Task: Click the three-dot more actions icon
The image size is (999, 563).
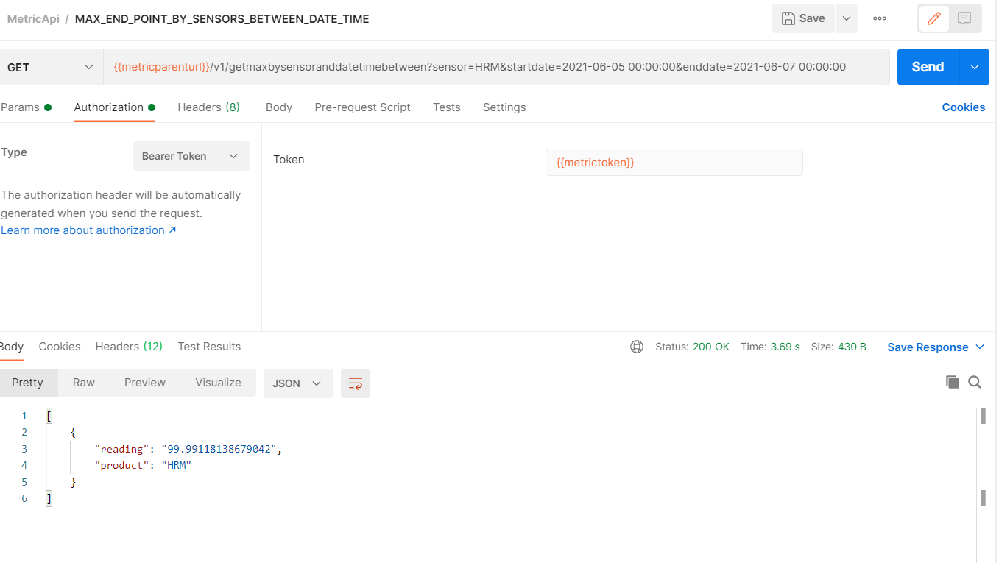Action: tap(879, 18)
